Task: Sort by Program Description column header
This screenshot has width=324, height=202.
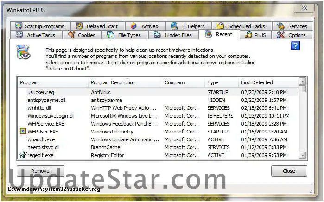Action: tap(125, 82)
